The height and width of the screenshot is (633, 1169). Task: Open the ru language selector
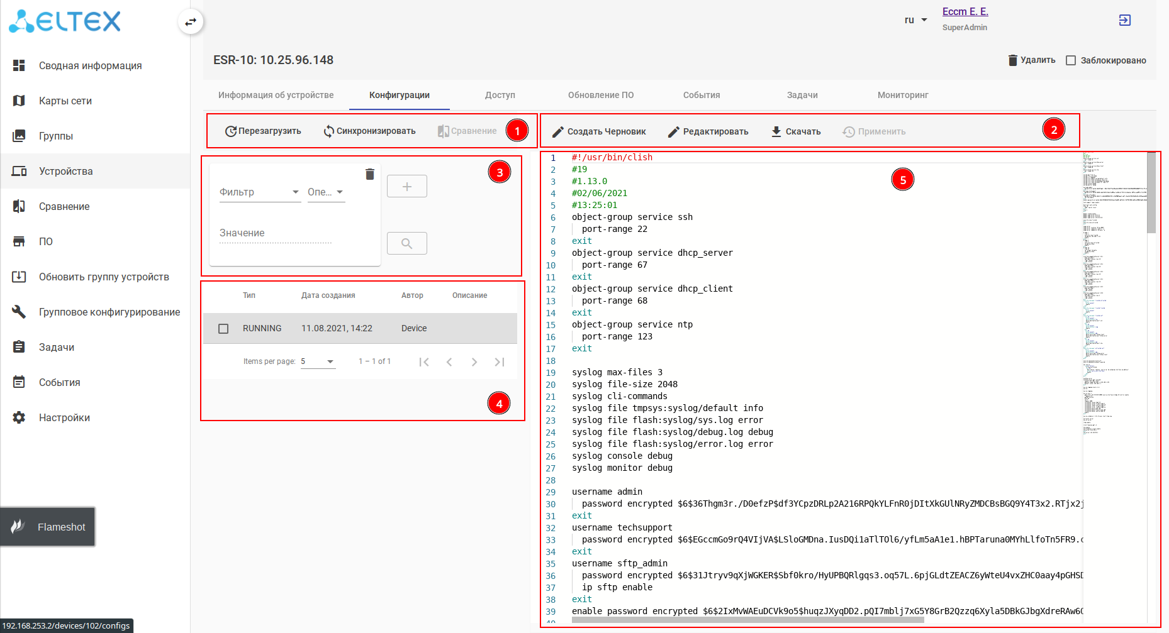(915, 20)
